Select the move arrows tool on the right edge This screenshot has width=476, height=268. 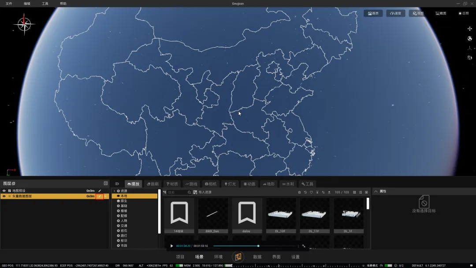click(470, 29)
